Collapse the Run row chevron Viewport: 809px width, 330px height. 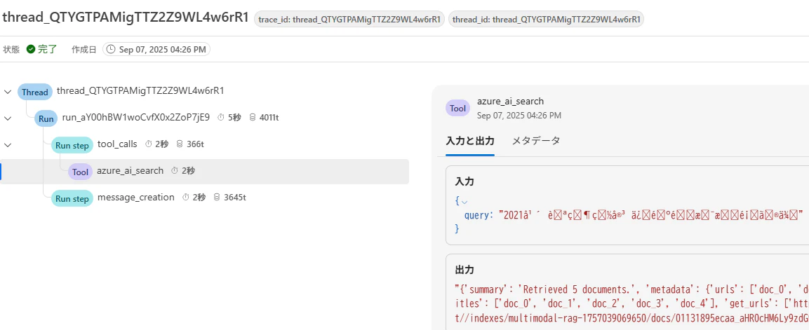click(x=7, y=118)
